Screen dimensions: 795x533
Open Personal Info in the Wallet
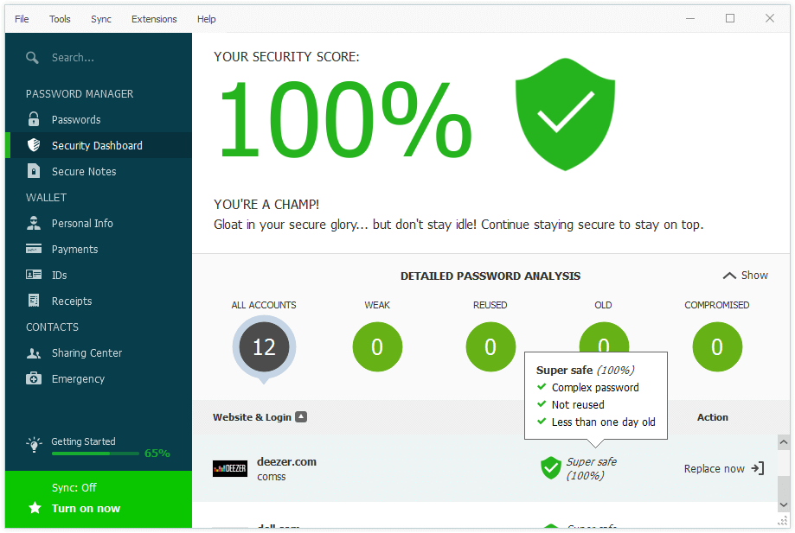(x=79, y=223)
